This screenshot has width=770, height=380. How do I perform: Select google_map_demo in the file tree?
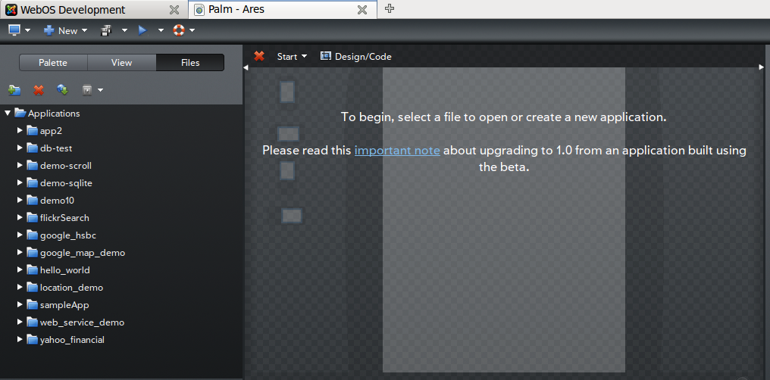click(x=83, y=253)
